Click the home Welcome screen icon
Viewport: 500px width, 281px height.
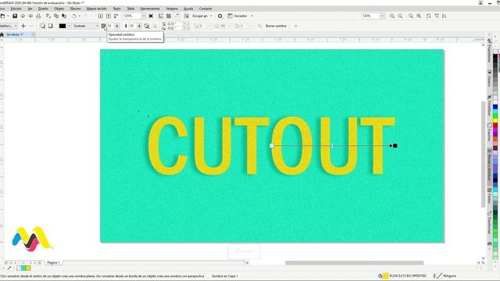click(2, 34)
